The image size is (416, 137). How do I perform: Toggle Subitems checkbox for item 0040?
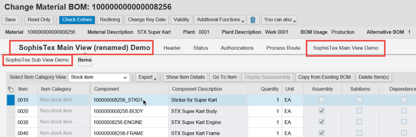(359, 133)
